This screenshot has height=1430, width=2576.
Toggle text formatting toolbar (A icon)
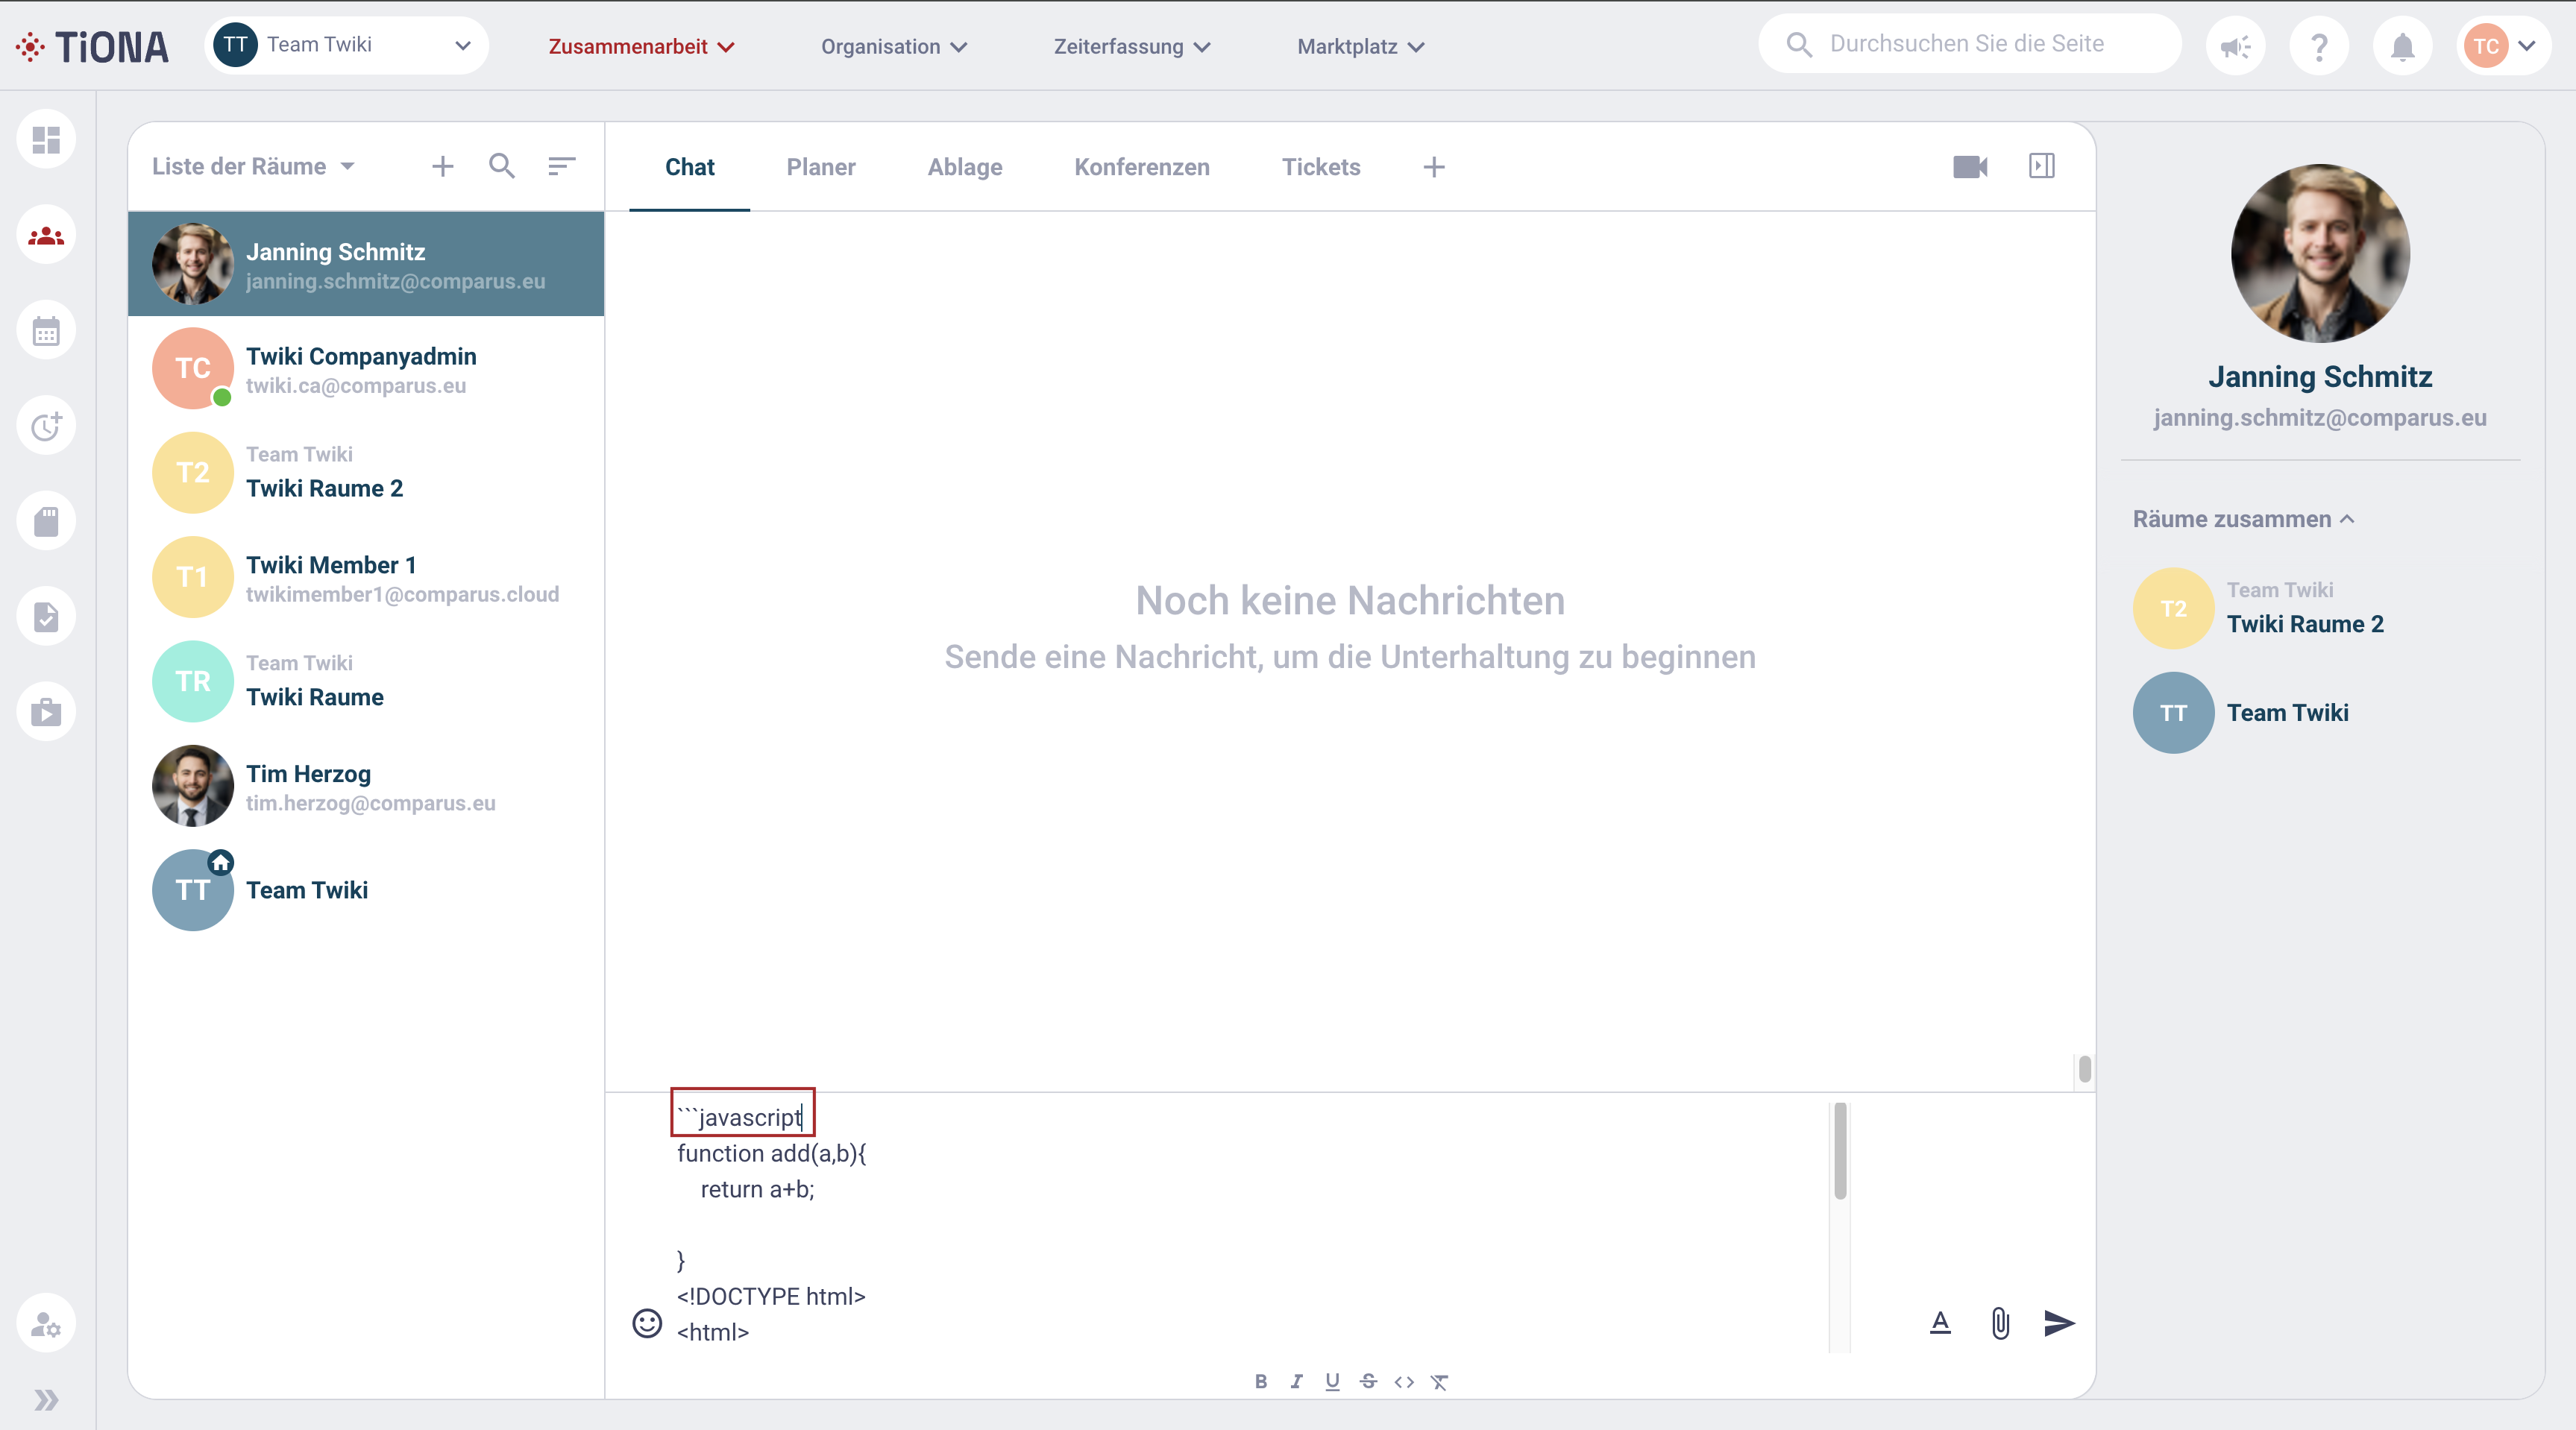pos(1940,1324)
